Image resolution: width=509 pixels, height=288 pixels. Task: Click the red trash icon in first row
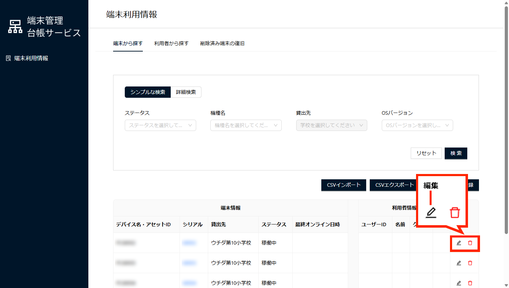pyautogui.click(x=470, y=243)
